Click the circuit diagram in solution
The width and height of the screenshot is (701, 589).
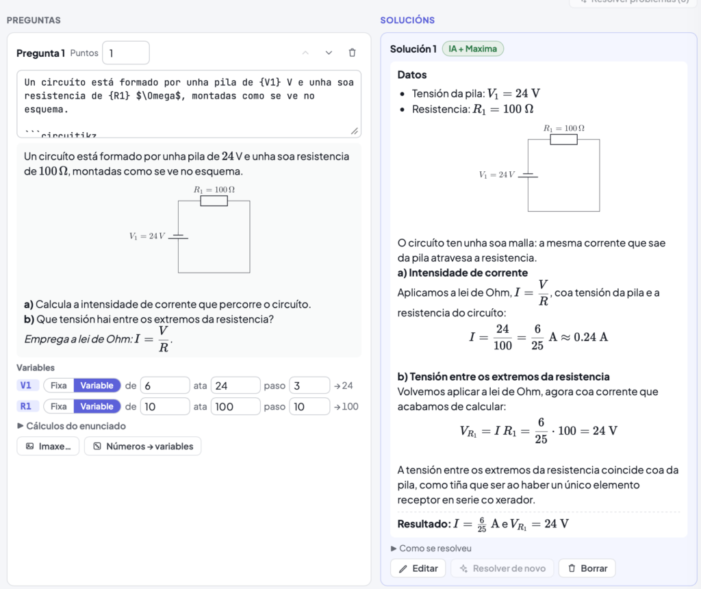point(539,168)
